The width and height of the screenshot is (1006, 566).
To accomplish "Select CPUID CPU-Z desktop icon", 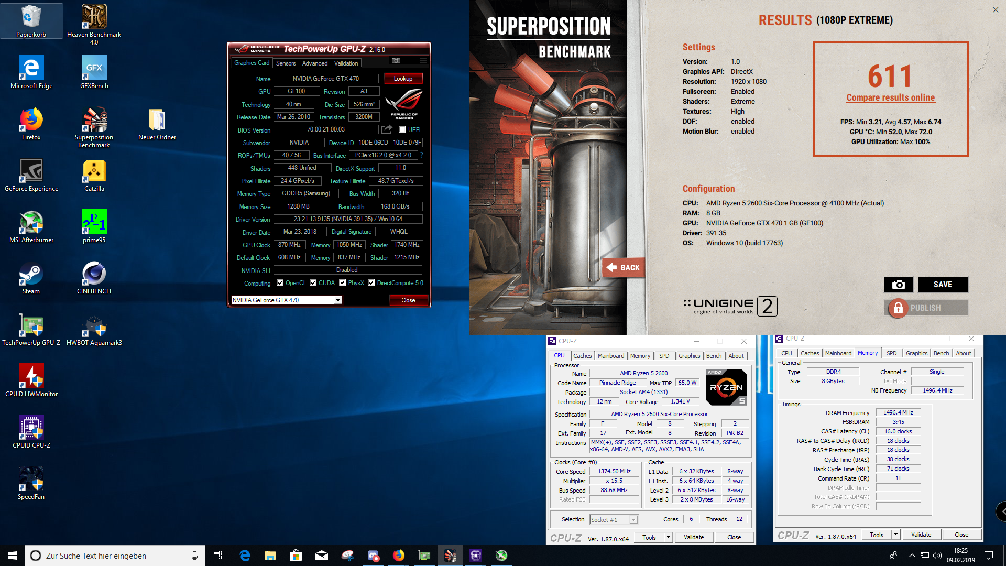I will 31,432.
